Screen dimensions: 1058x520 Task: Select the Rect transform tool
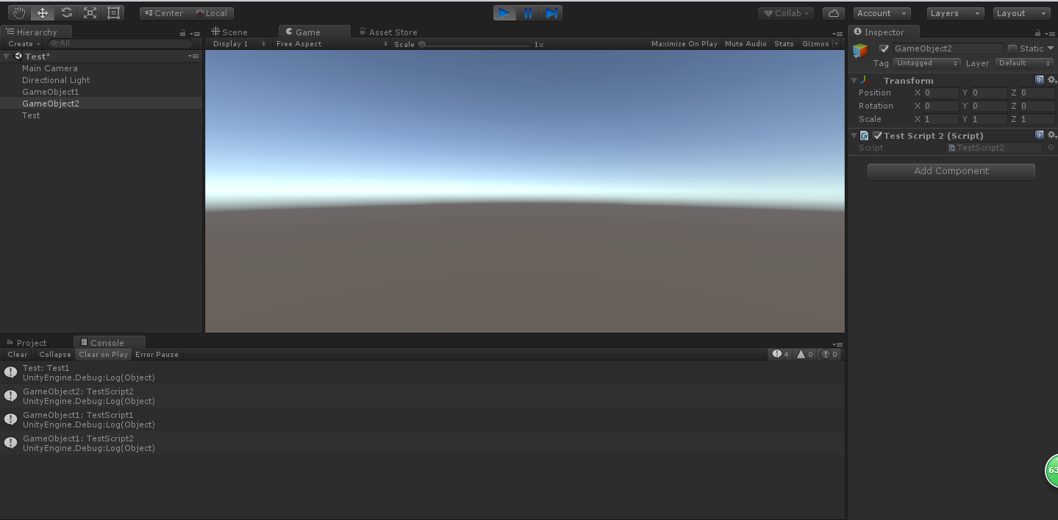[112, 12]
